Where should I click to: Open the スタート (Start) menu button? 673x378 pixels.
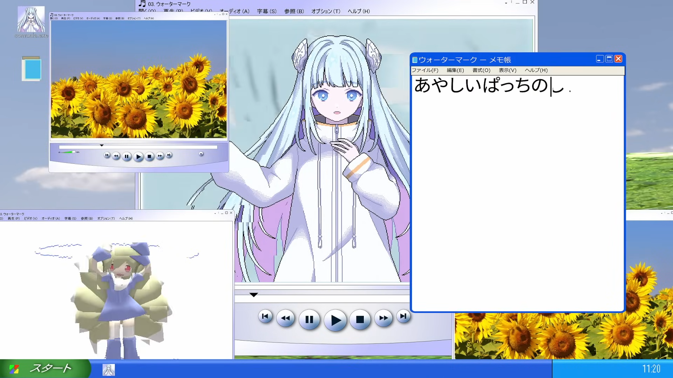[x=45, y=369]
